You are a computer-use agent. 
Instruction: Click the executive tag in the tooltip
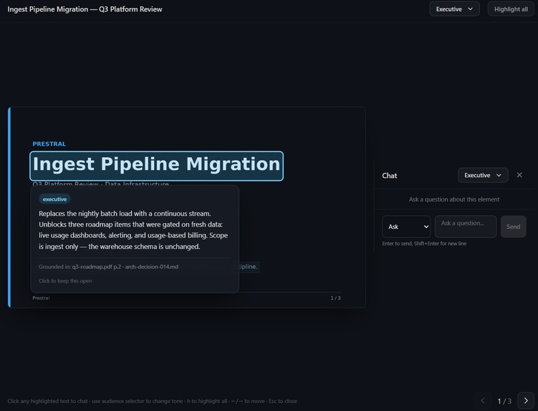point(54,199)
